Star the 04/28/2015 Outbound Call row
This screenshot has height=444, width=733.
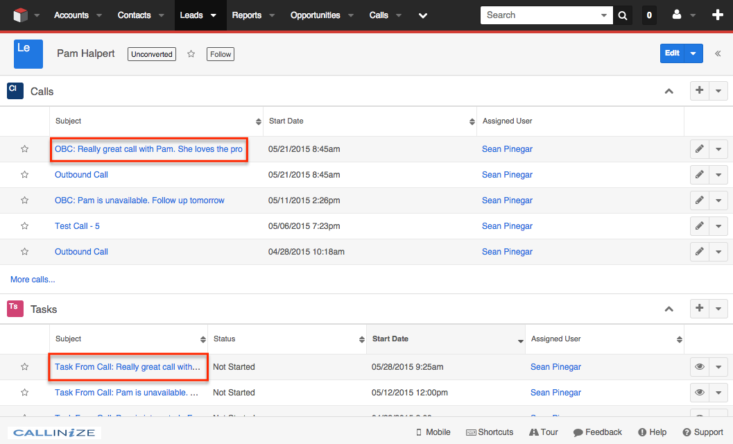point(24,252)
